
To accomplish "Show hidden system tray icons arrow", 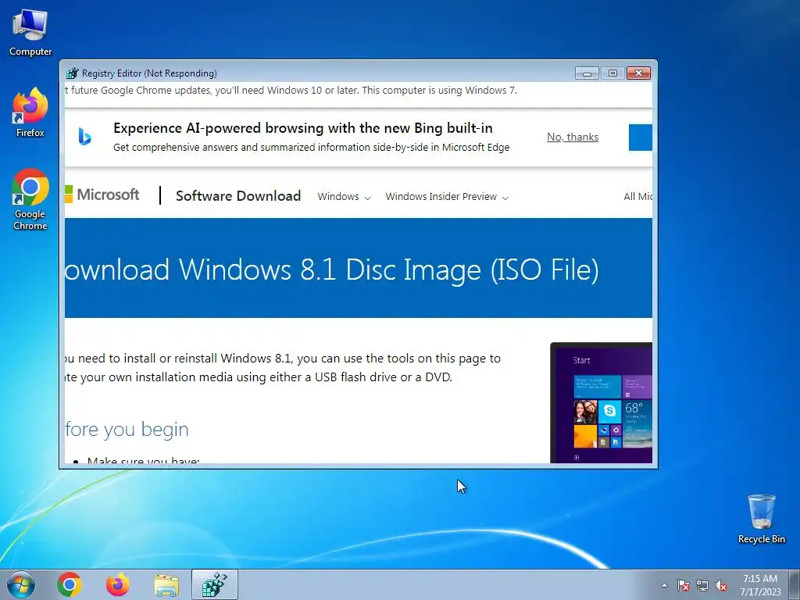I will click(664, 585).
